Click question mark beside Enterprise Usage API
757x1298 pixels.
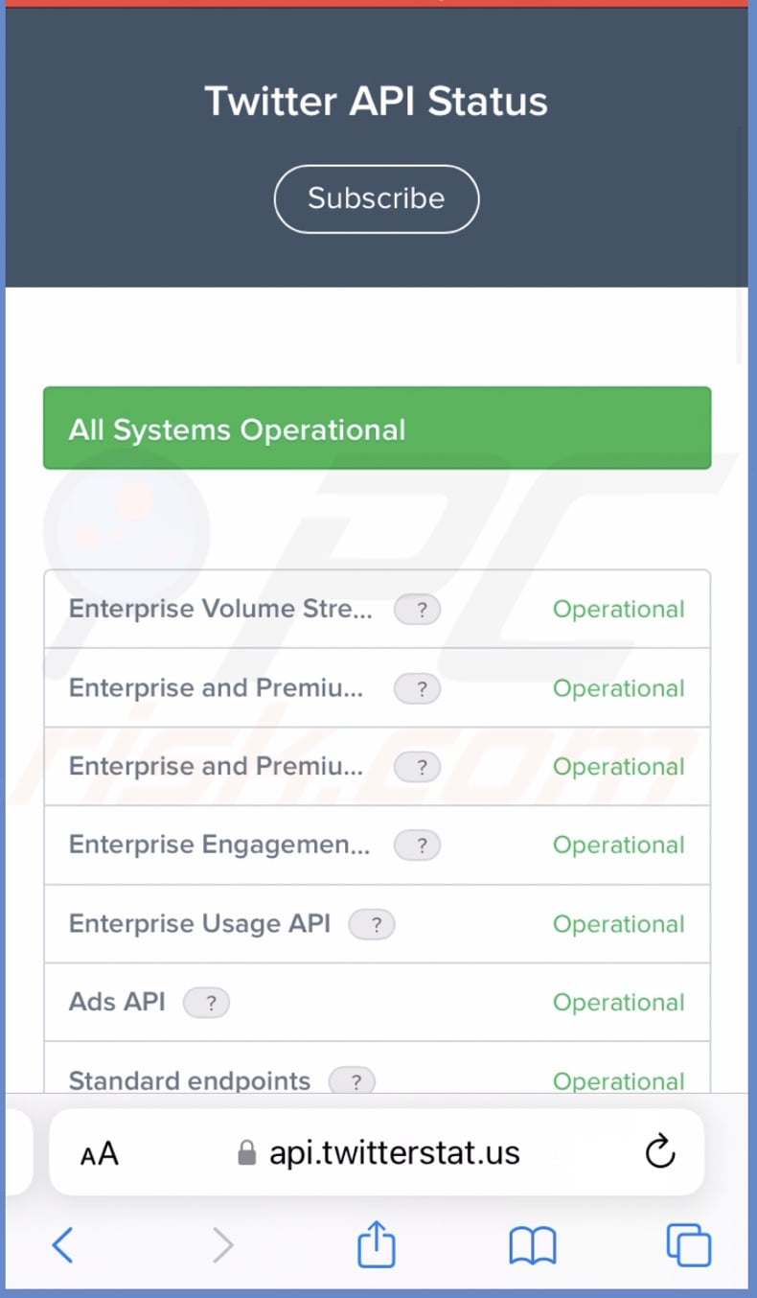[x=372, y=924]
